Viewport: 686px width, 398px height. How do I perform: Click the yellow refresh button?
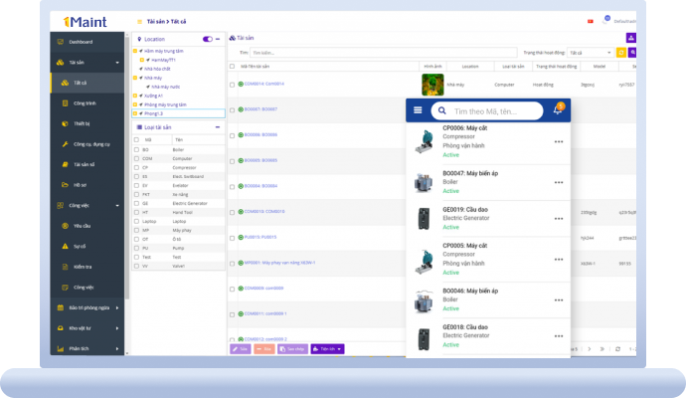pyautogui.click(x=621, y=52)
